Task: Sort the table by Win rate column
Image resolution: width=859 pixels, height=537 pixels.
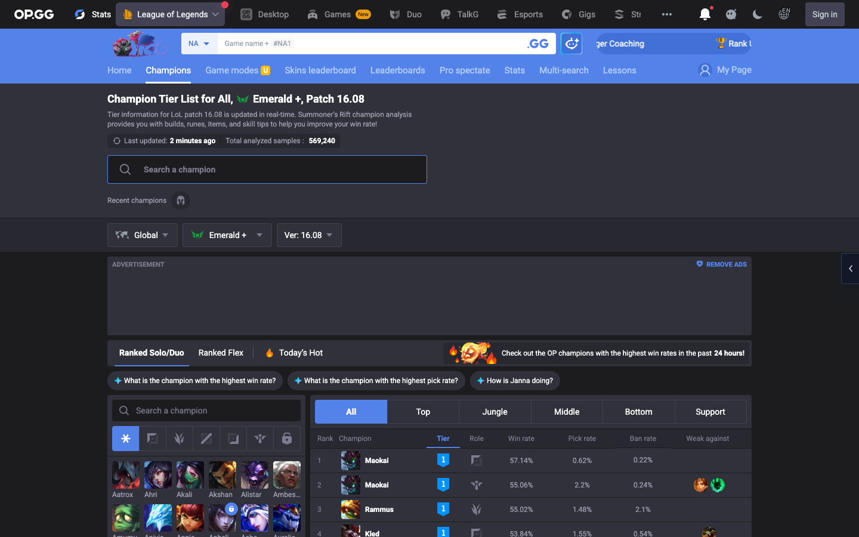Action: (521, 439)
